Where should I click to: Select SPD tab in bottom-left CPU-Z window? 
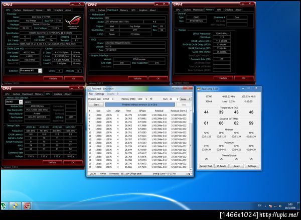coord(48,94)
